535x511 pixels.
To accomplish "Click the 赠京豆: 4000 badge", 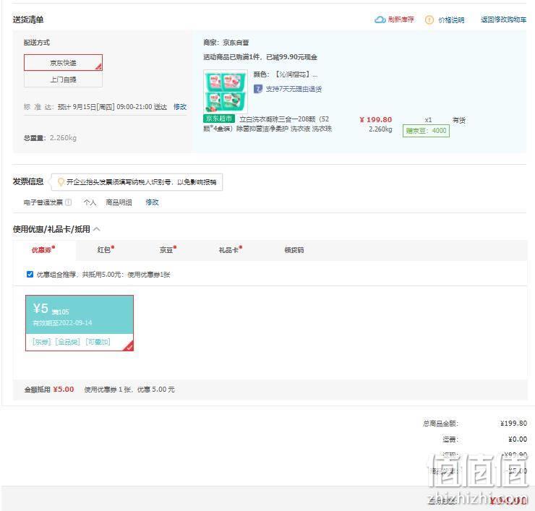I will (426, 131).
